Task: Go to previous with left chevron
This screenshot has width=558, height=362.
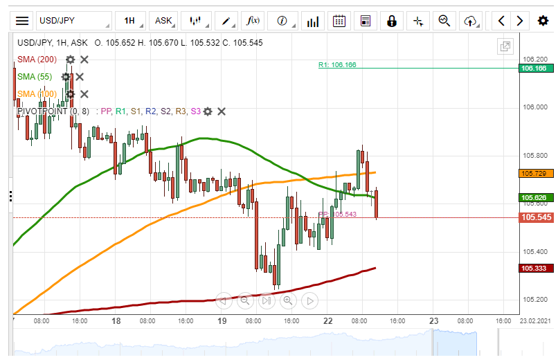Action: click(x=501, y=21)
